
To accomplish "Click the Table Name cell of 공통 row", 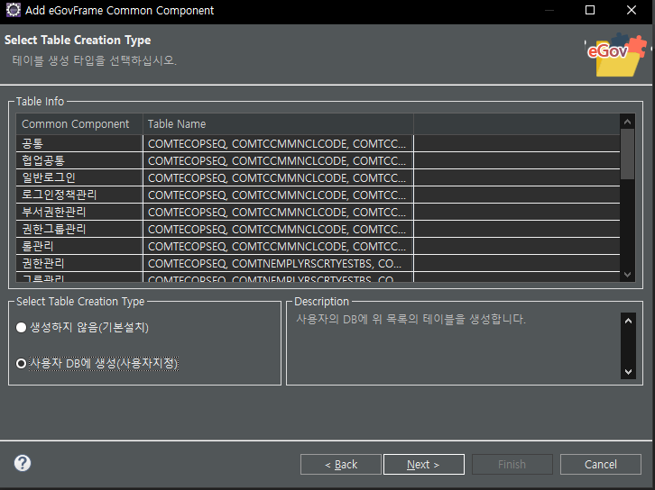I will click(278, 143).
